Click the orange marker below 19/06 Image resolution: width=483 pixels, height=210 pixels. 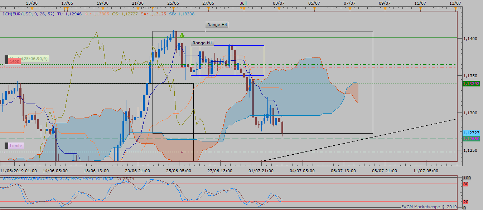(102, 8)
